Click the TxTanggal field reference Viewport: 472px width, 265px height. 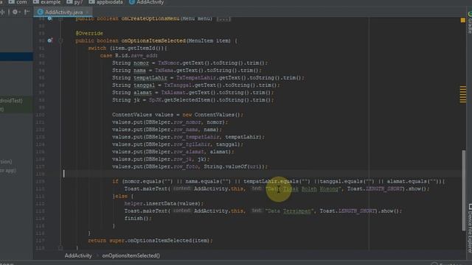coord(178,85)
